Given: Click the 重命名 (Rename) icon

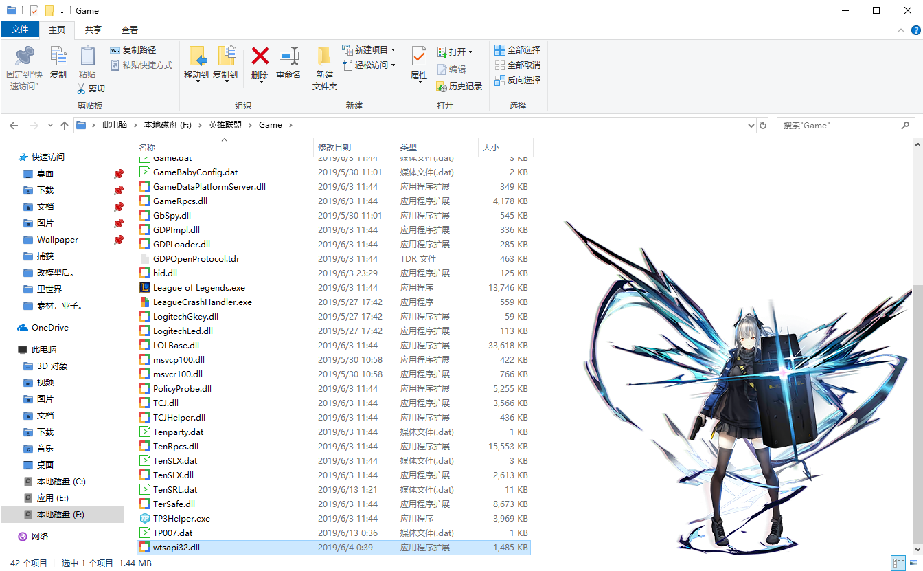Looking at the screenshot, I should [x=288, y=56].
